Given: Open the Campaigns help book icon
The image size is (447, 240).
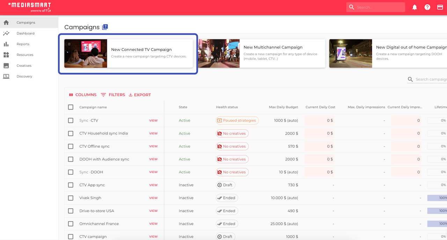Looking at the screenshot, I should click(x=105, y=27).
